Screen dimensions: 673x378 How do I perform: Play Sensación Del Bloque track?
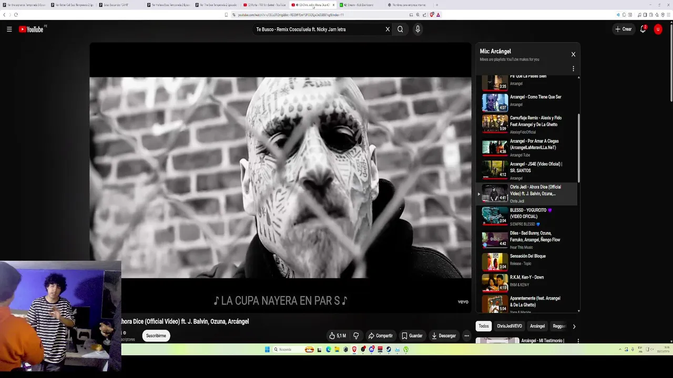point(529,261)
